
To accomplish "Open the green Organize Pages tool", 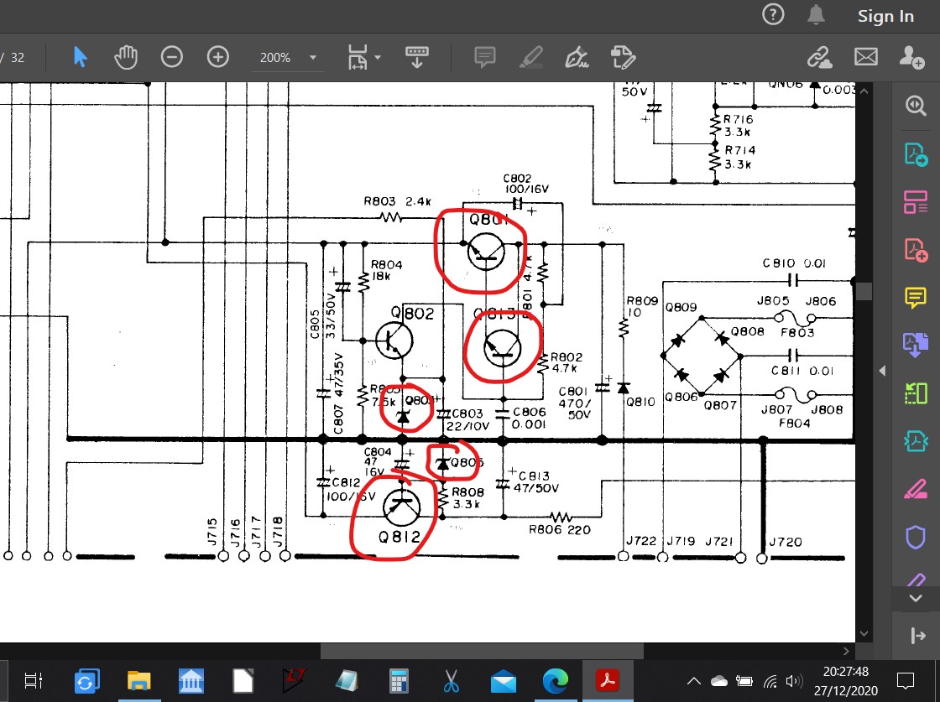I will point(916,393).
